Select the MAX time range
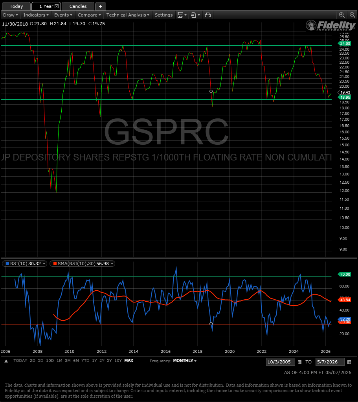 tap(129, 360)
